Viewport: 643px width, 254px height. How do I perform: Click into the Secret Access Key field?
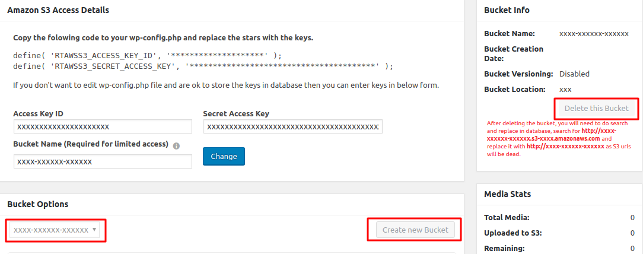(x=292, y=127)
